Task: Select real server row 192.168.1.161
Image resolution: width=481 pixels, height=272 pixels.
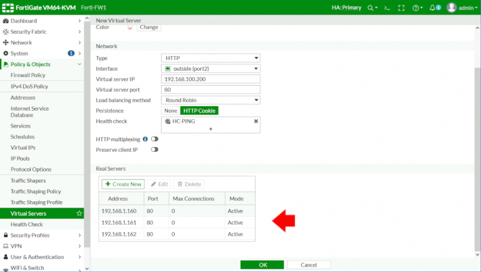Action: 177,223
